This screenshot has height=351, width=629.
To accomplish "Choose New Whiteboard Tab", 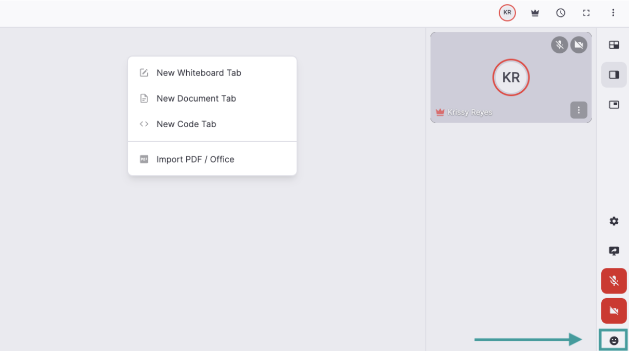I will 199,73.
